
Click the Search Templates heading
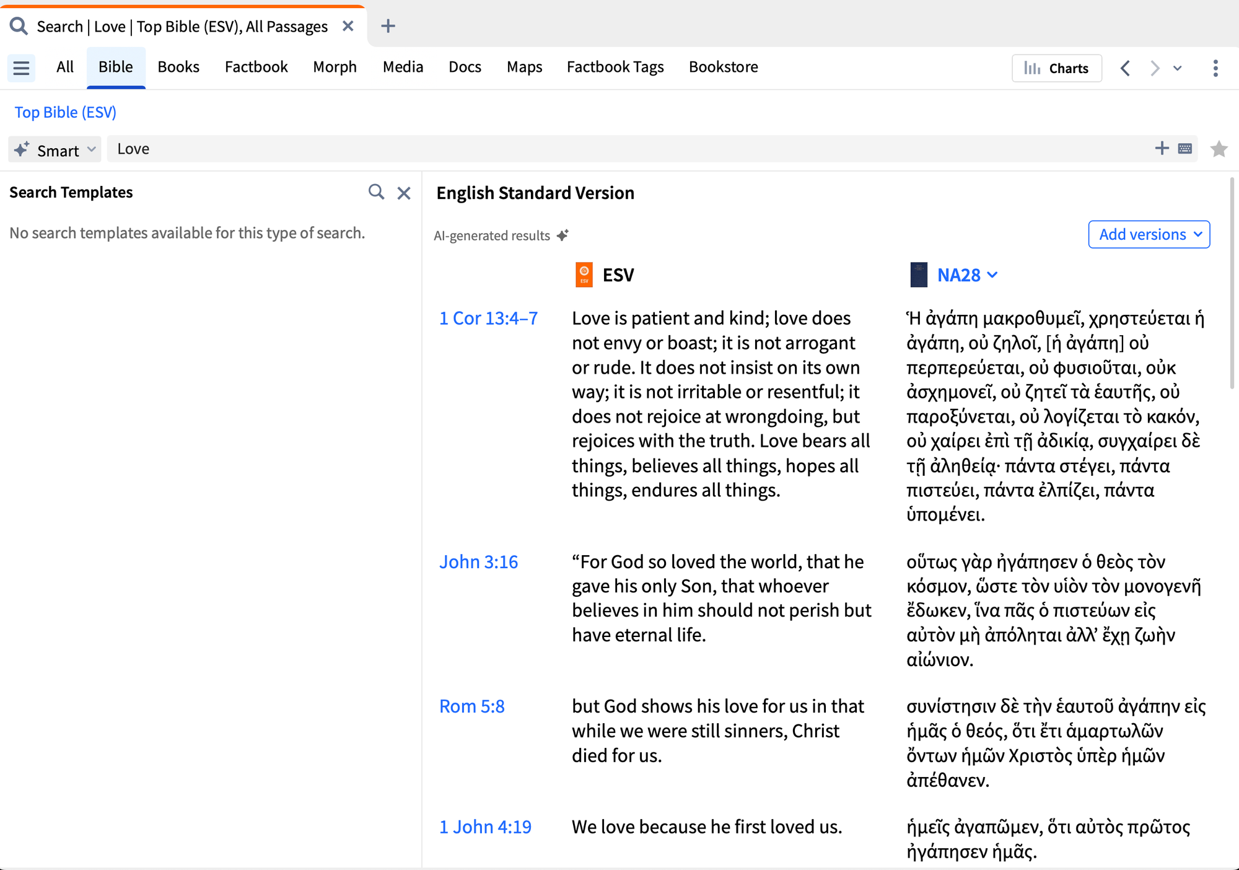point(71,192)
